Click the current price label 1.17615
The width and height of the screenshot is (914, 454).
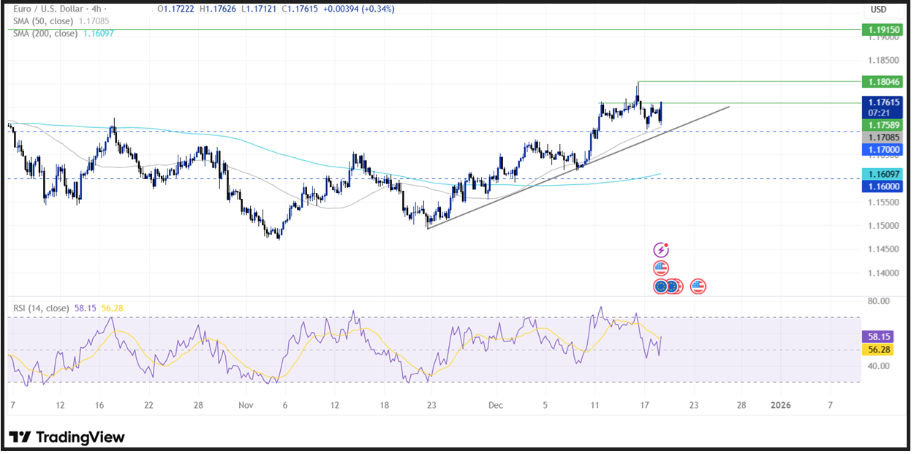click(x=883, y=102)
